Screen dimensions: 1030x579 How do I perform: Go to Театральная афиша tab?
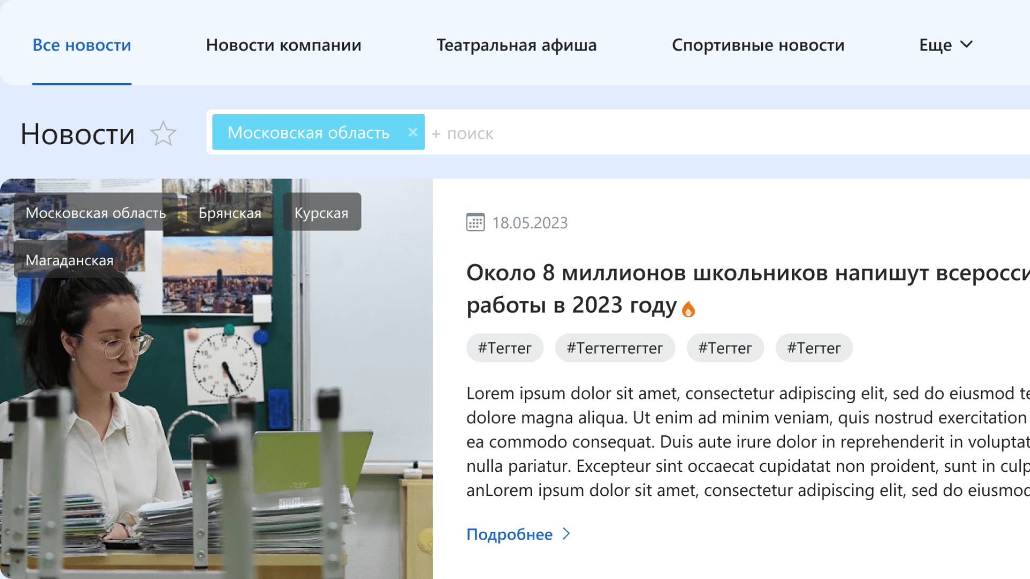click(516, 45)
